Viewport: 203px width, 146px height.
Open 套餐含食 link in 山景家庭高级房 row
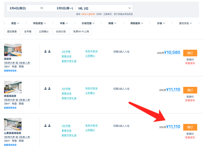pos(67,130)
